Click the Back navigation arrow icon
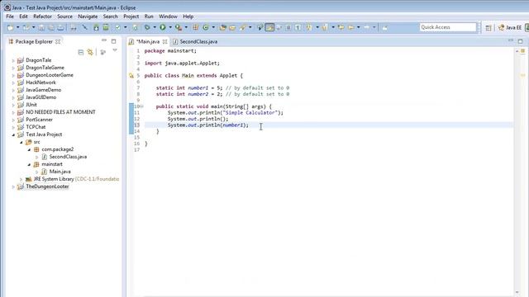Viewport: 529px width, 297px height. click(x=350, y=27)
